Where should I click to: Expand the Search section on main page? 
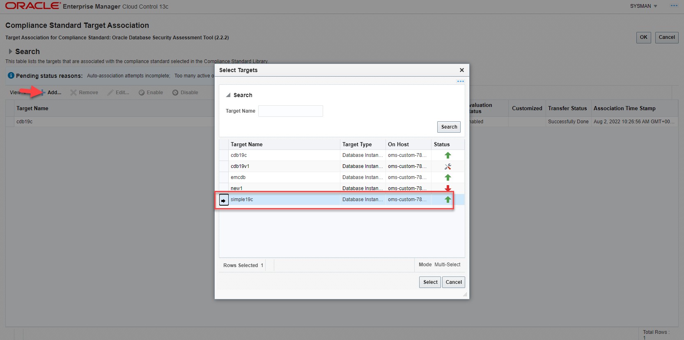(x=11, y=52)
